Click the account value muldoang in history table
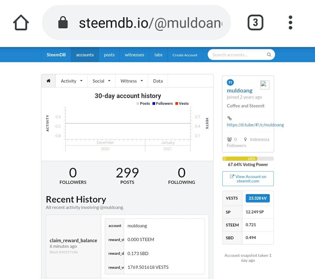This screenshot has width=315, height=279. [x=137, y=226]
